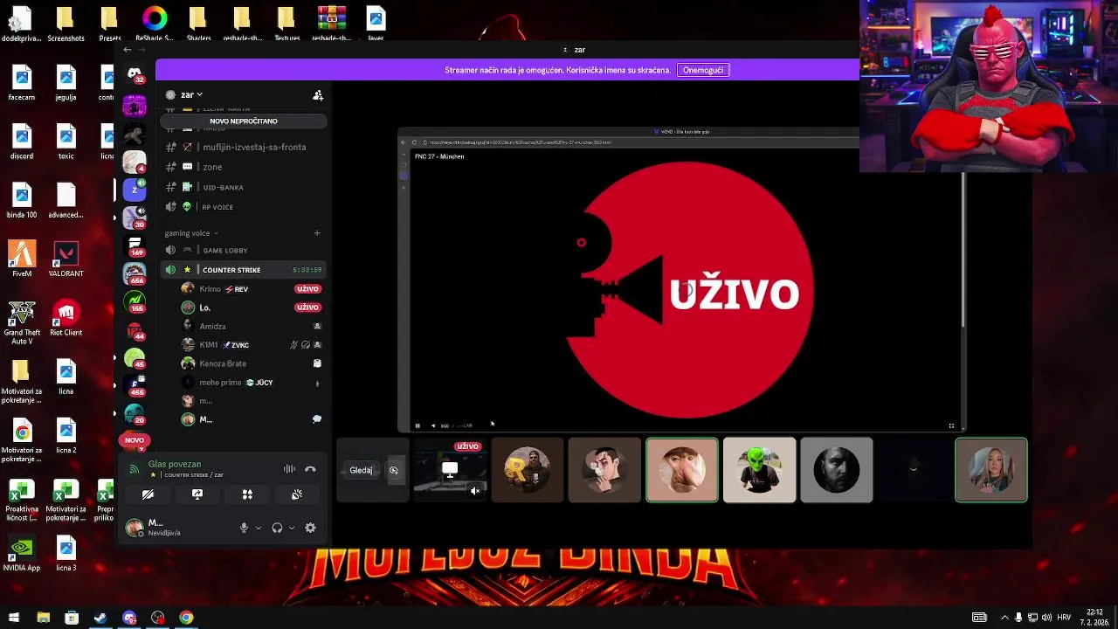This screenshot has width=1118, height=629.
Task: Open Windows Start menu
Action: [x=14, y=618]
